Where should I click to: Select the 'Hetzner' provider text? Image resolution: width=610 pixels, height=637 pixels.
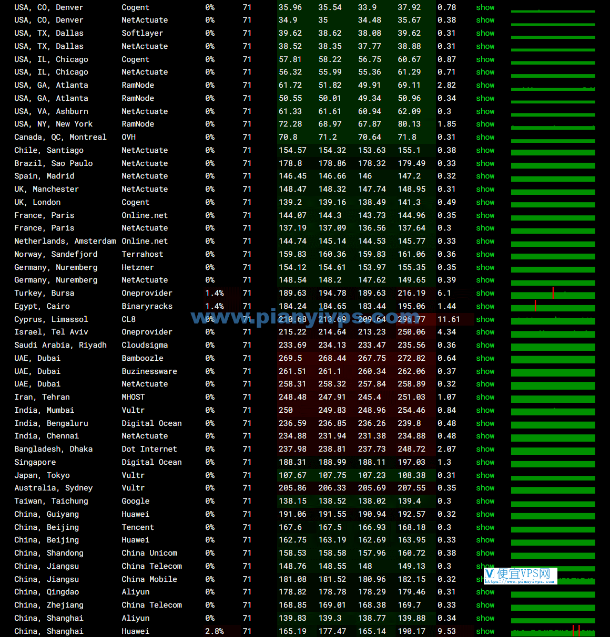[x=138, y=267]
